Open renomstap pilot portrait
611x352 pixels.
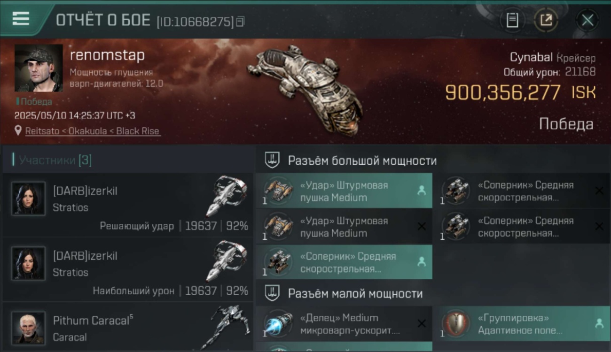[39, 68]
